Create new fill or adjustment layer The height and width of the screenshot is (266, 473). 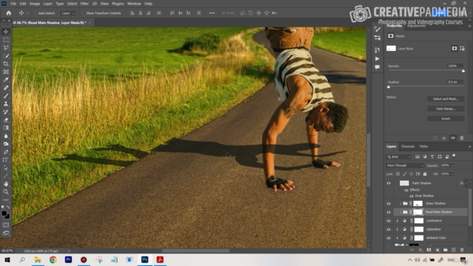coord(437,250)
